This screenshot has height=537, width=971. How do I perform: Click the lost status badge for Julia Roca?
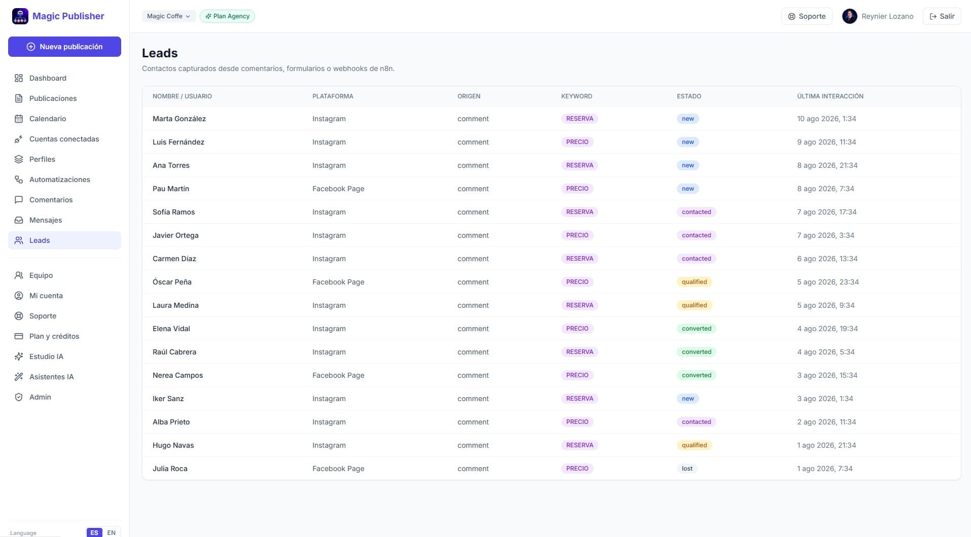click(x=687, y=469)
